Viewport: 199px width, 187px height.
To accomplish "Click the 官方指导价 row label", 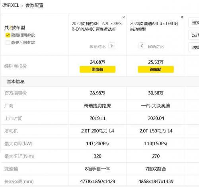I will tap(16, 93).
